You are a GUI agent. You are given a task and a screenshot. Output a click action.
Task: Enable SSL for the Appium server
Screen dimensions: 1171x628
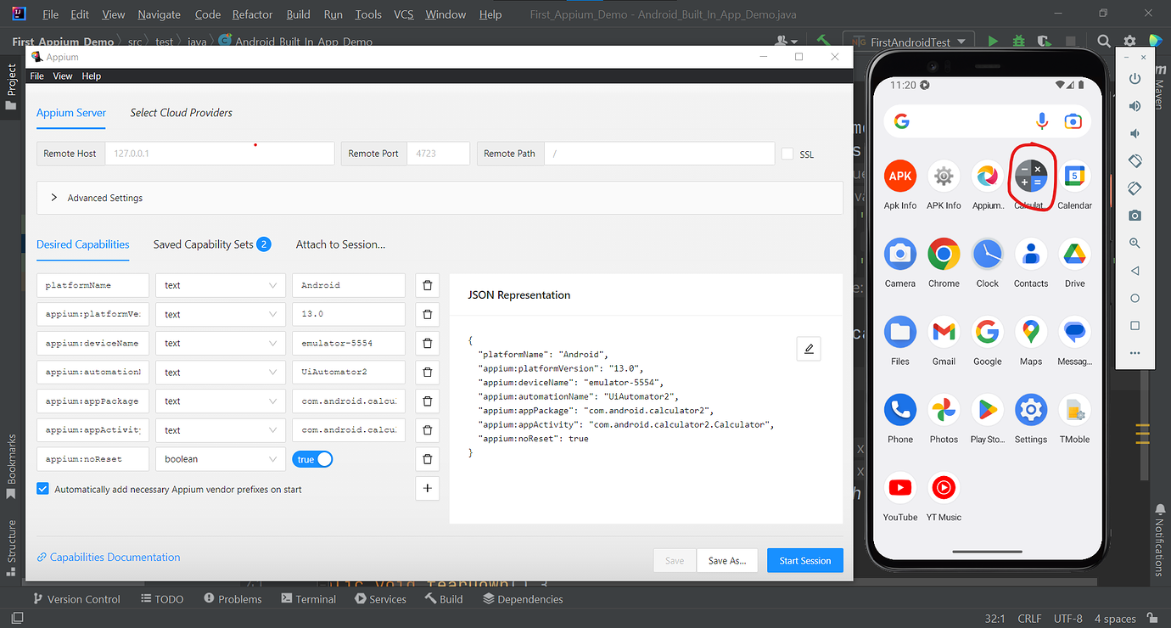click(x=787, y=154)
